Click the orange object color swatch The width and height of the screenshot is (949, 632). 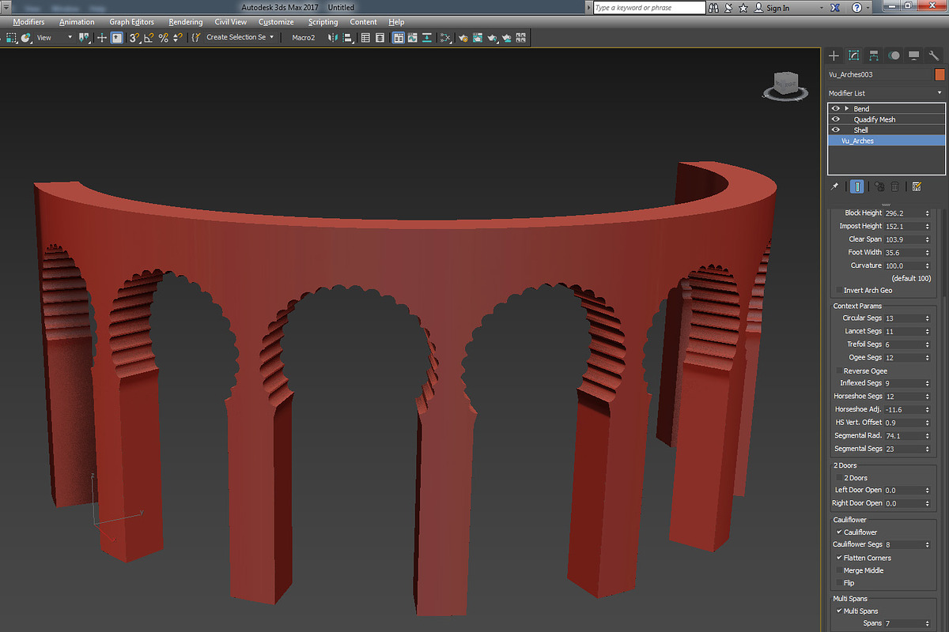pyautogui.click(x=940, y=73)
